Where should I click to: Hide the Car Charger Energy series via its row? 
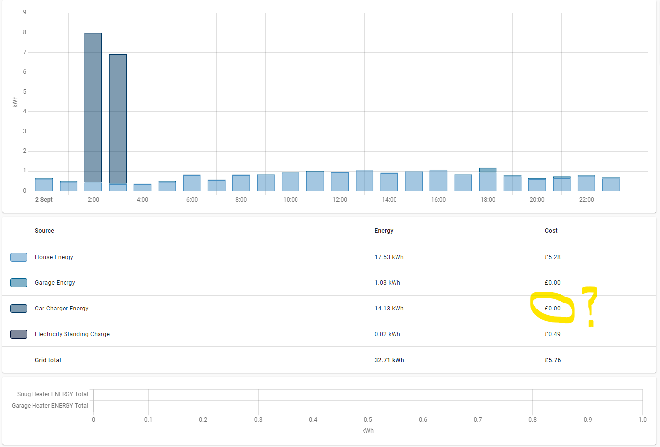[62, 308]
